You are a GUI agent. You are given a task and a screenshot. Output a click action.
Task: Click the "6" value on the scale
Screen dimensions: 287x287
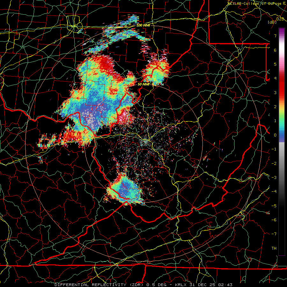[x=275, y=50]
